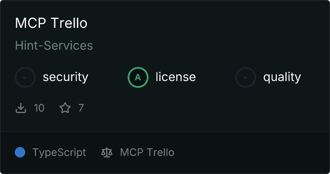Click the star outline icon
330x174 pixels.
tap(65, 108)
